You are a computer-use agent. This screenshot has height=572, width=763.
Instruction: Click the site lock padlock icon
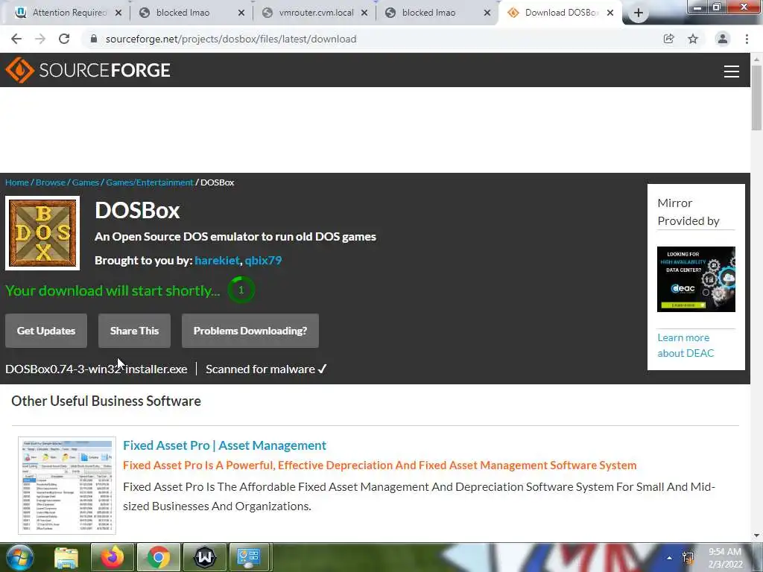[x=94, y=39]
